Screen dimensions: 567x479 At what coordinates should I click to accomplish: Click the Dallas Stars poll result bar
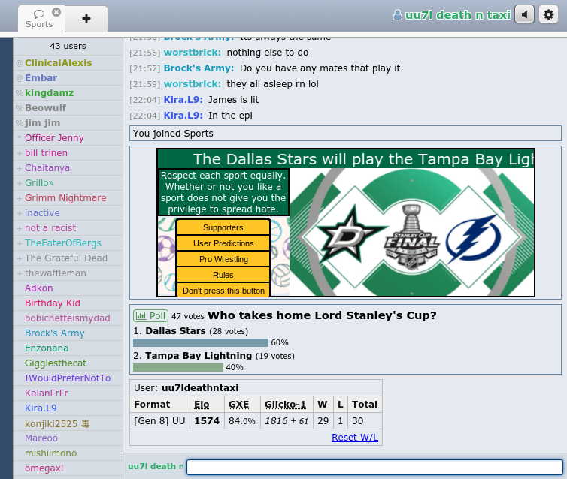tap(200, 342)
